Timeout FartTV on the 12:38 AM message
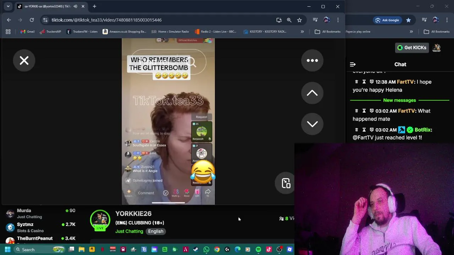The width and height of the screenshot is (454, 255). point(364,82)
